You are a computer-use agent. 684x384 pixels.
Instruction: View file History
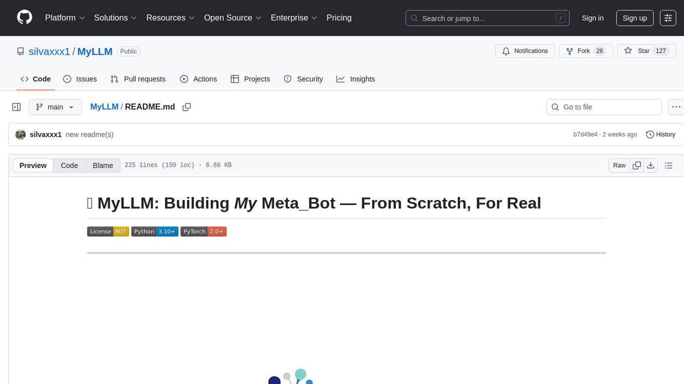(660, 134)
